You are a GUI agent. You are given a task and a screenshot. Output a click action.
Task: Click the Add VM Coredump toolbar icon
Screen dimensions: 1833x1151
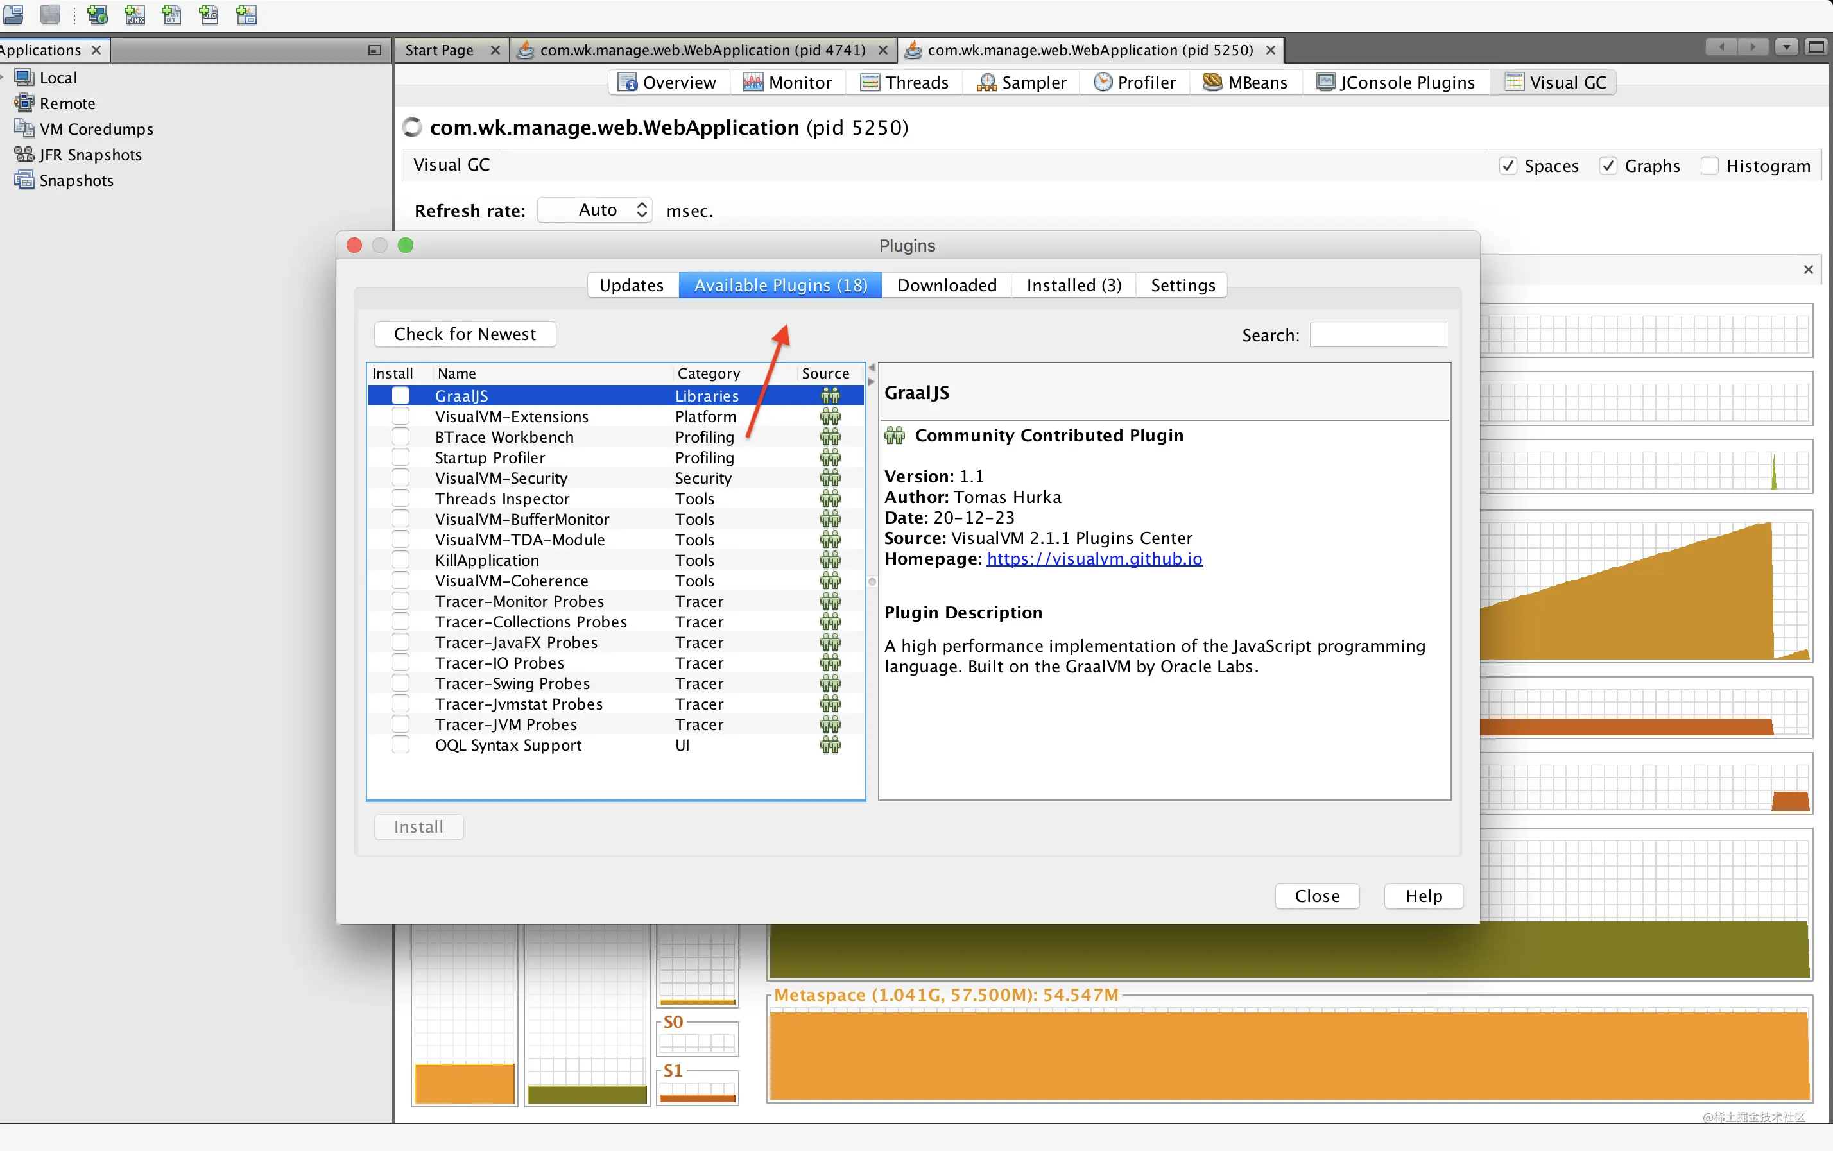(172, 15)
